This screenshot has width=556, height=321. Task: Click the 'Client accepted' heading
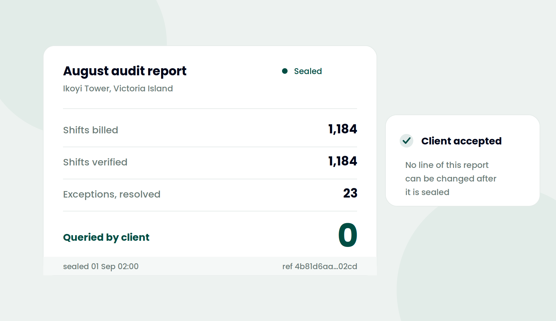pos(461,141)
